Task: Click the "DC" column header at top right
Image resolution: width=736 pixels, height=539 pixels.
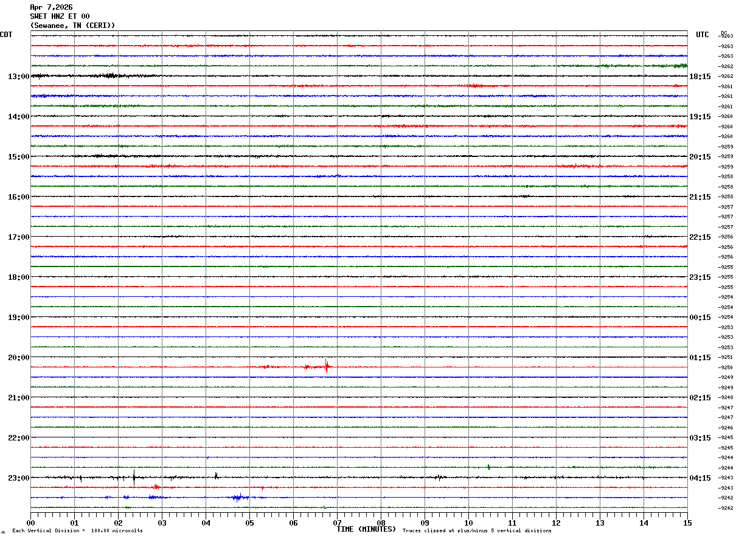Action: (724, 33)
